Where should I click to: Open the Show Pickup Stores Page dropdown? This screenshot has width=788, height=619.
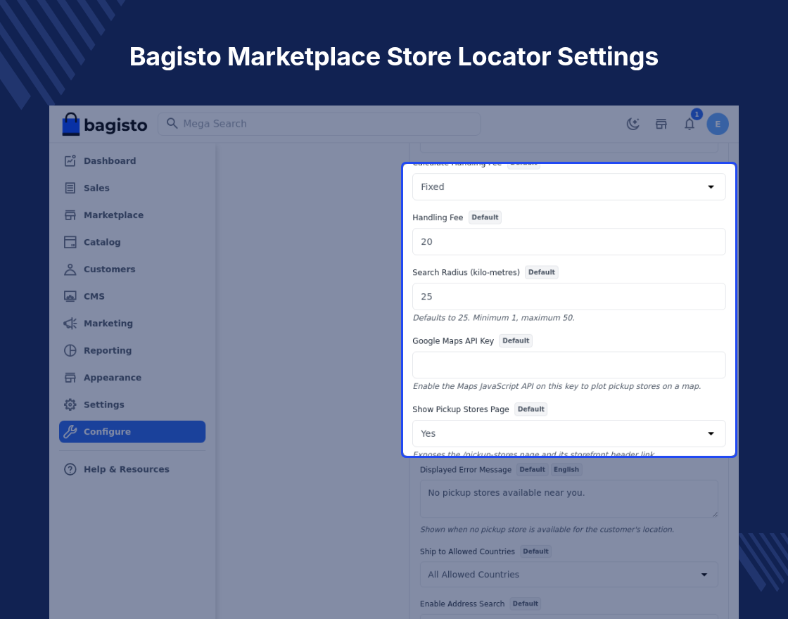coord(569,433)
